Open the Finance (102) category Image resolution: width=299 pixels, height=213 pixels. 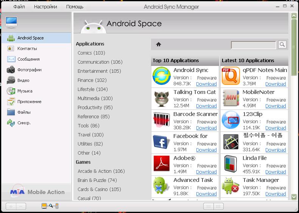[92, 80]
